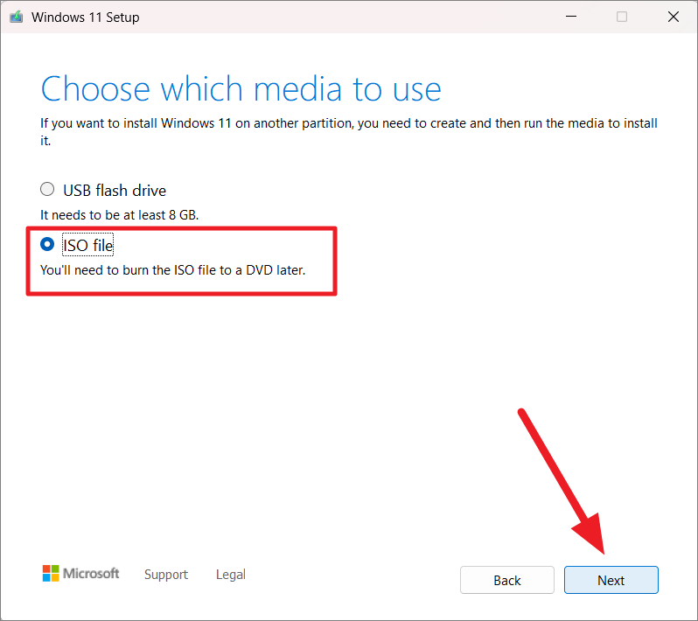Close the Windows 11 Setup window
Image resolution: width=698 pixels, height=621 pixels.
tap(674, 17)
